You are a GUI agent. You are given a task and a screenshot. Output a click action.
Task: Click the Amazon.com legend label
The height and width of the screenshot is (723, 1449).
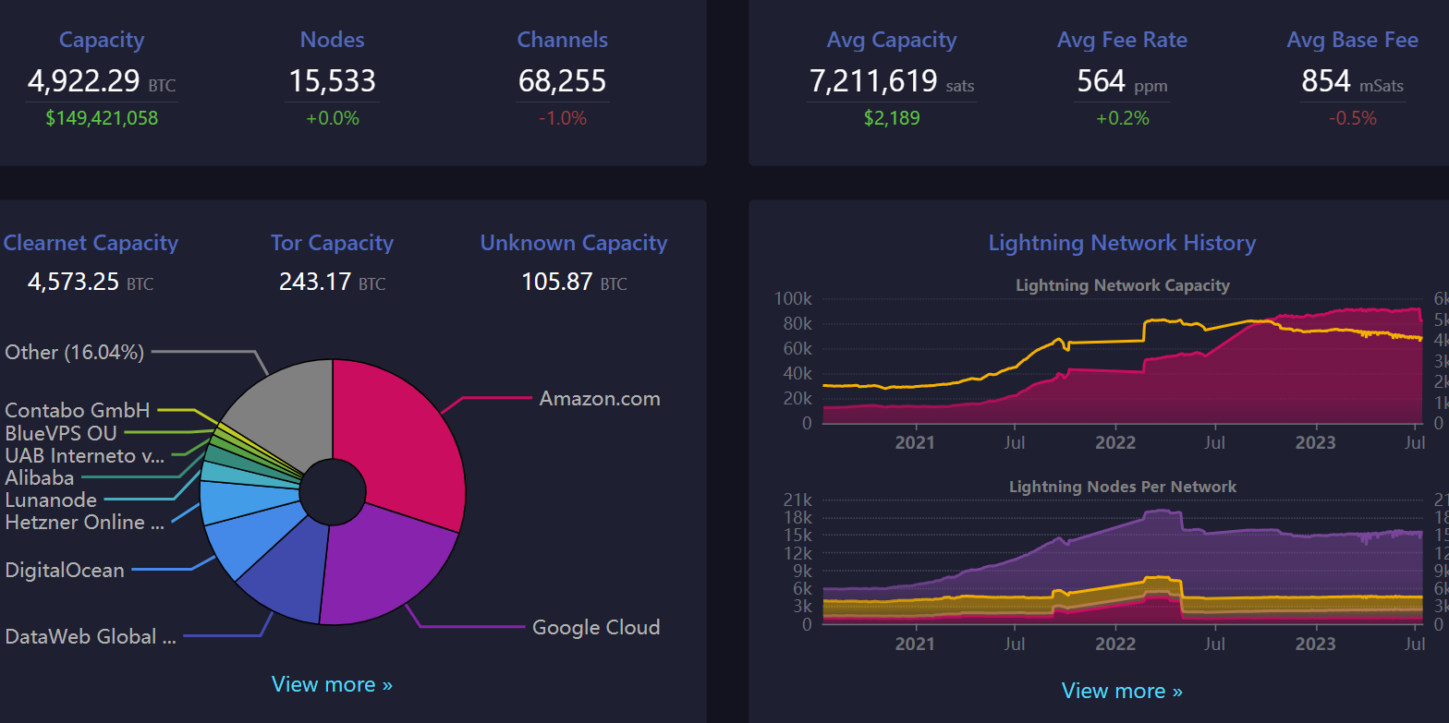[600, 399]
